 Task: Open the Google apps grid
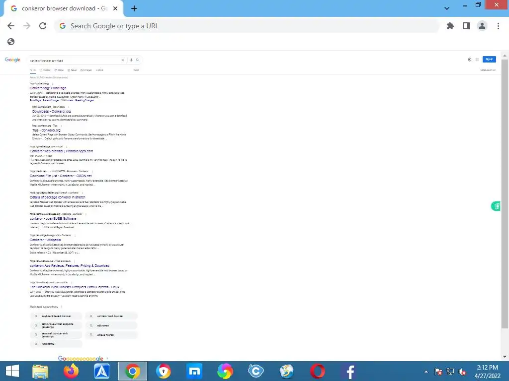click(x=477, y=60)
